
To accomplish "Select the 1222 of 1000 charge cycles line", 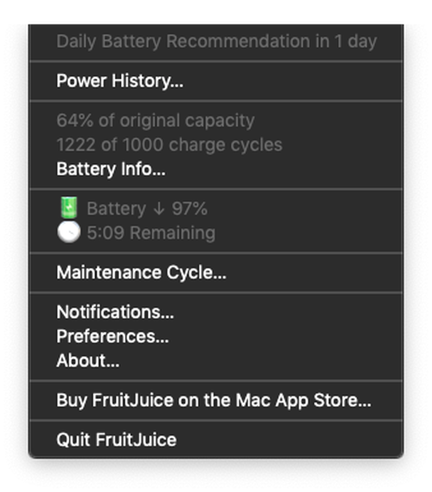I will click(x=169, y=145).
